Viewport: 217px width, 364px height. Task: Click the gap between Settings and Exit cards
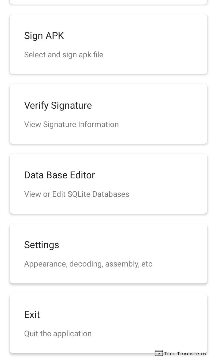[x=108, y=288]
